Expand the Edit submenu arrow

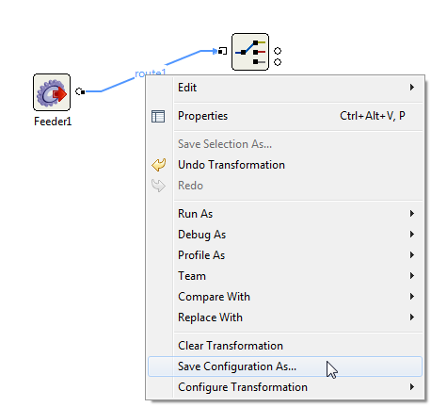412,88
